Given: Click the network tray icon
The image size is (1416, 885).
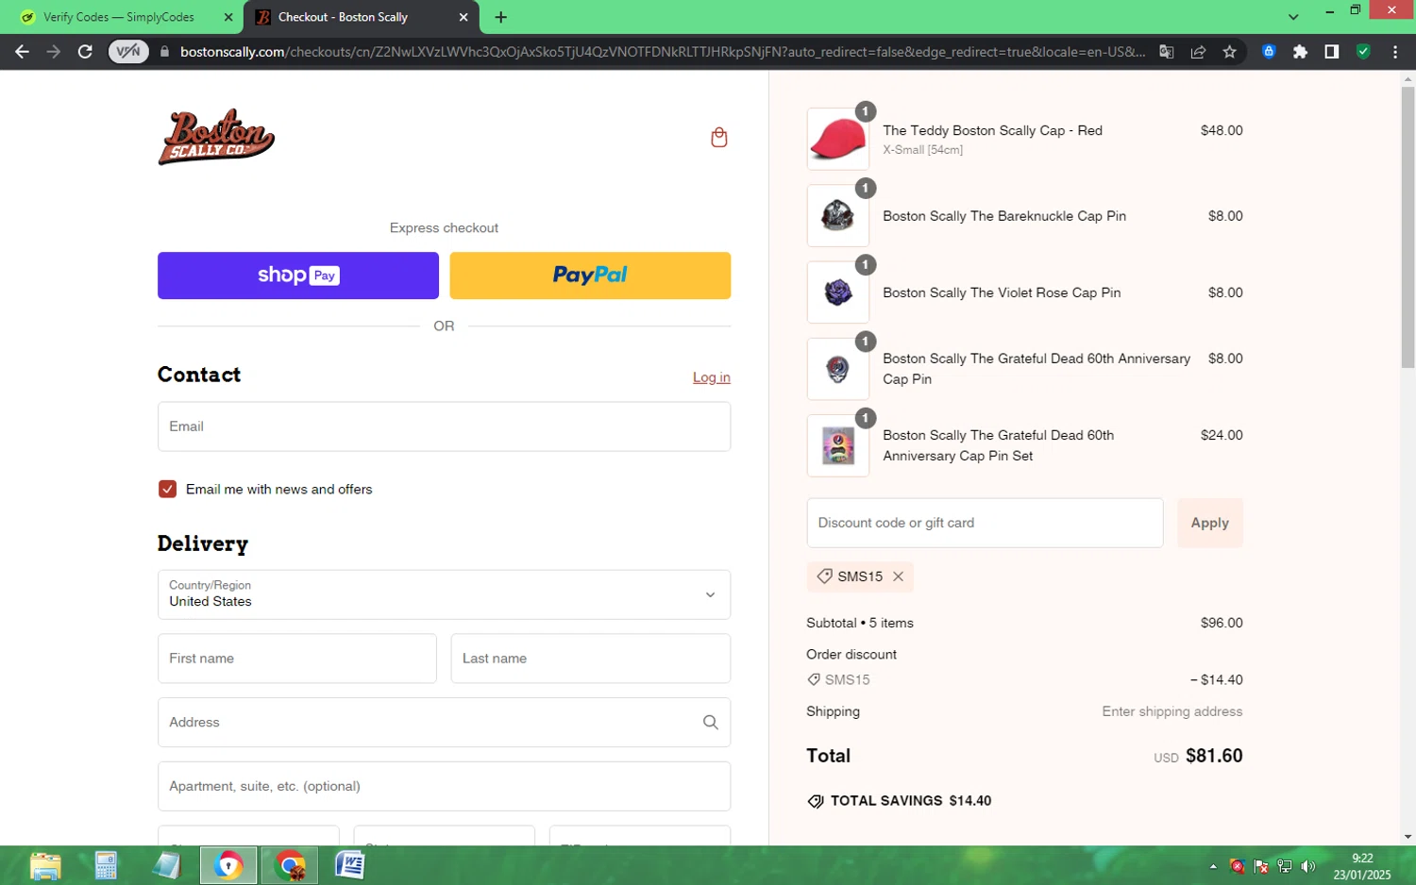Looking at the screenshot, I should [1284, 866].
